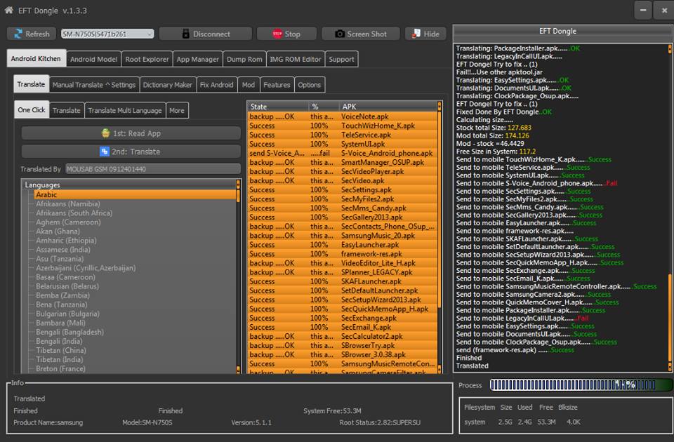Click the Screen Shot camera icon
The image size is (674, 442).
click(340, 34)
